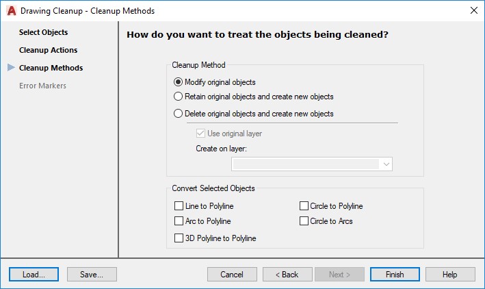Go back with the < Back button
Image resolution: width=485 pixels, height=289 pixels.
(x=287, y=275)
